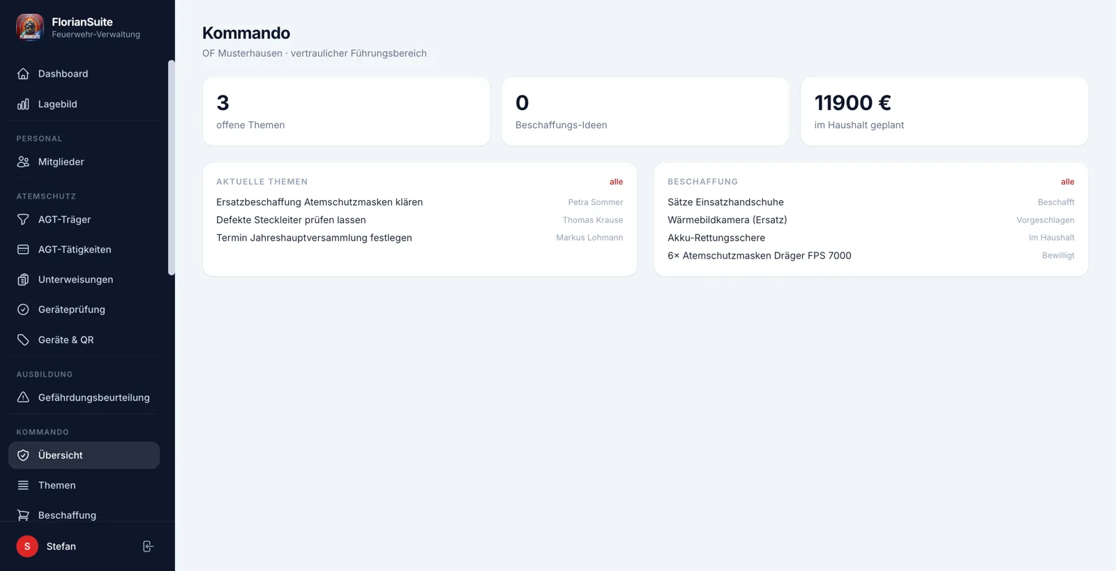Click the red S user avatar
The width and height of the screenshot is (1116, 571).
pos(27,547)
